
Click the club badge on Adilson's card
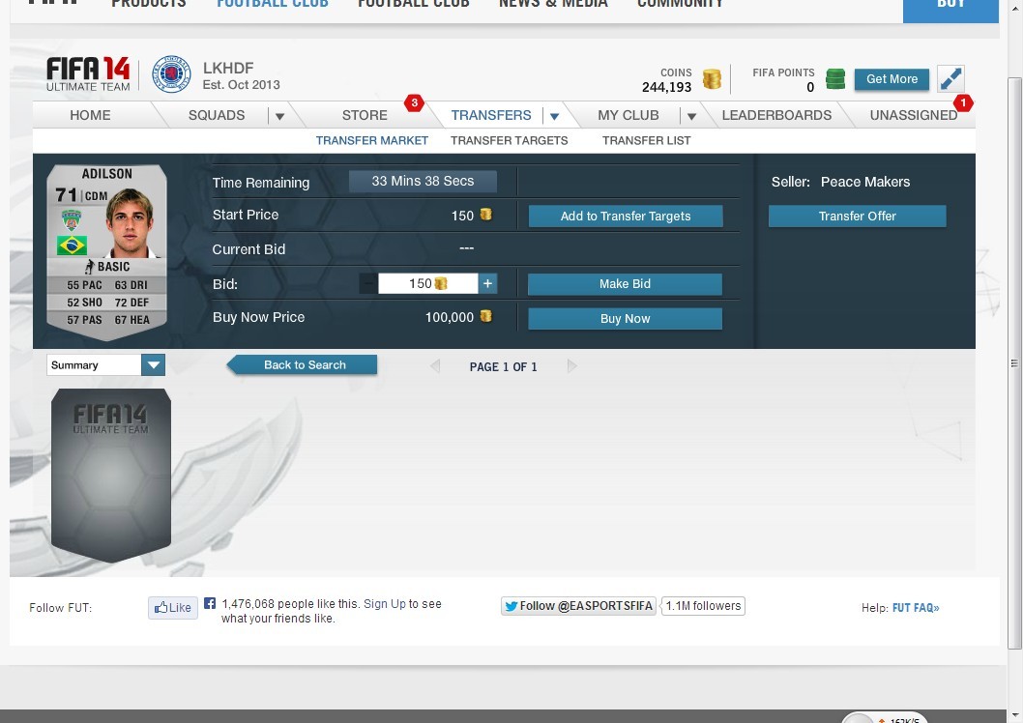click(72, 219)
